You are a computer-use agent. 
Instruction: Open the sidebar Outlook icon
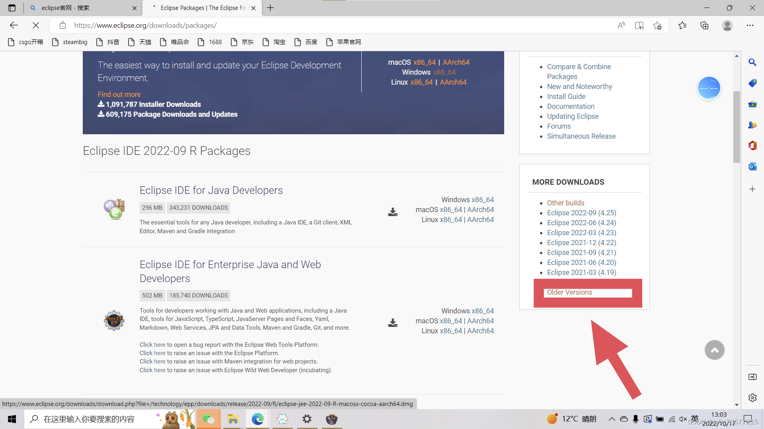(752, 167)
